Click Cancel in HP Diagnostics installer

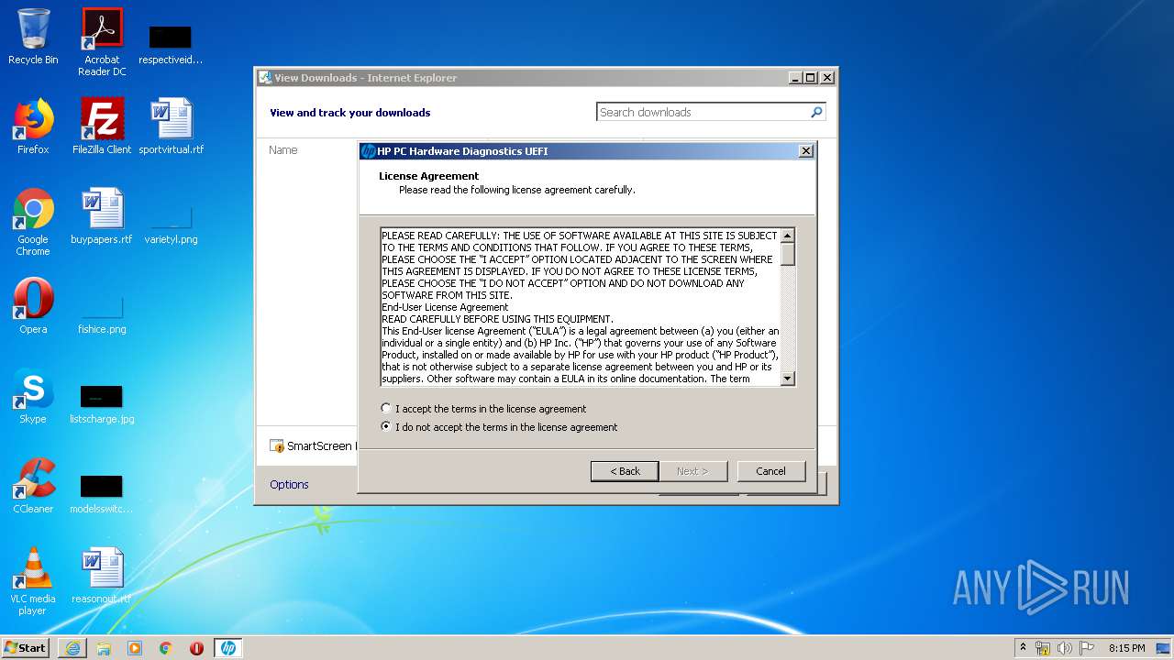[x=771, y=471]
